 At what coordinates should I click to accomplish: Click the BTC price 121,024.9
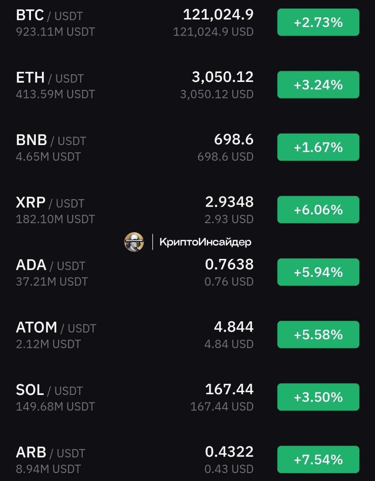click(x=218, y=15)
